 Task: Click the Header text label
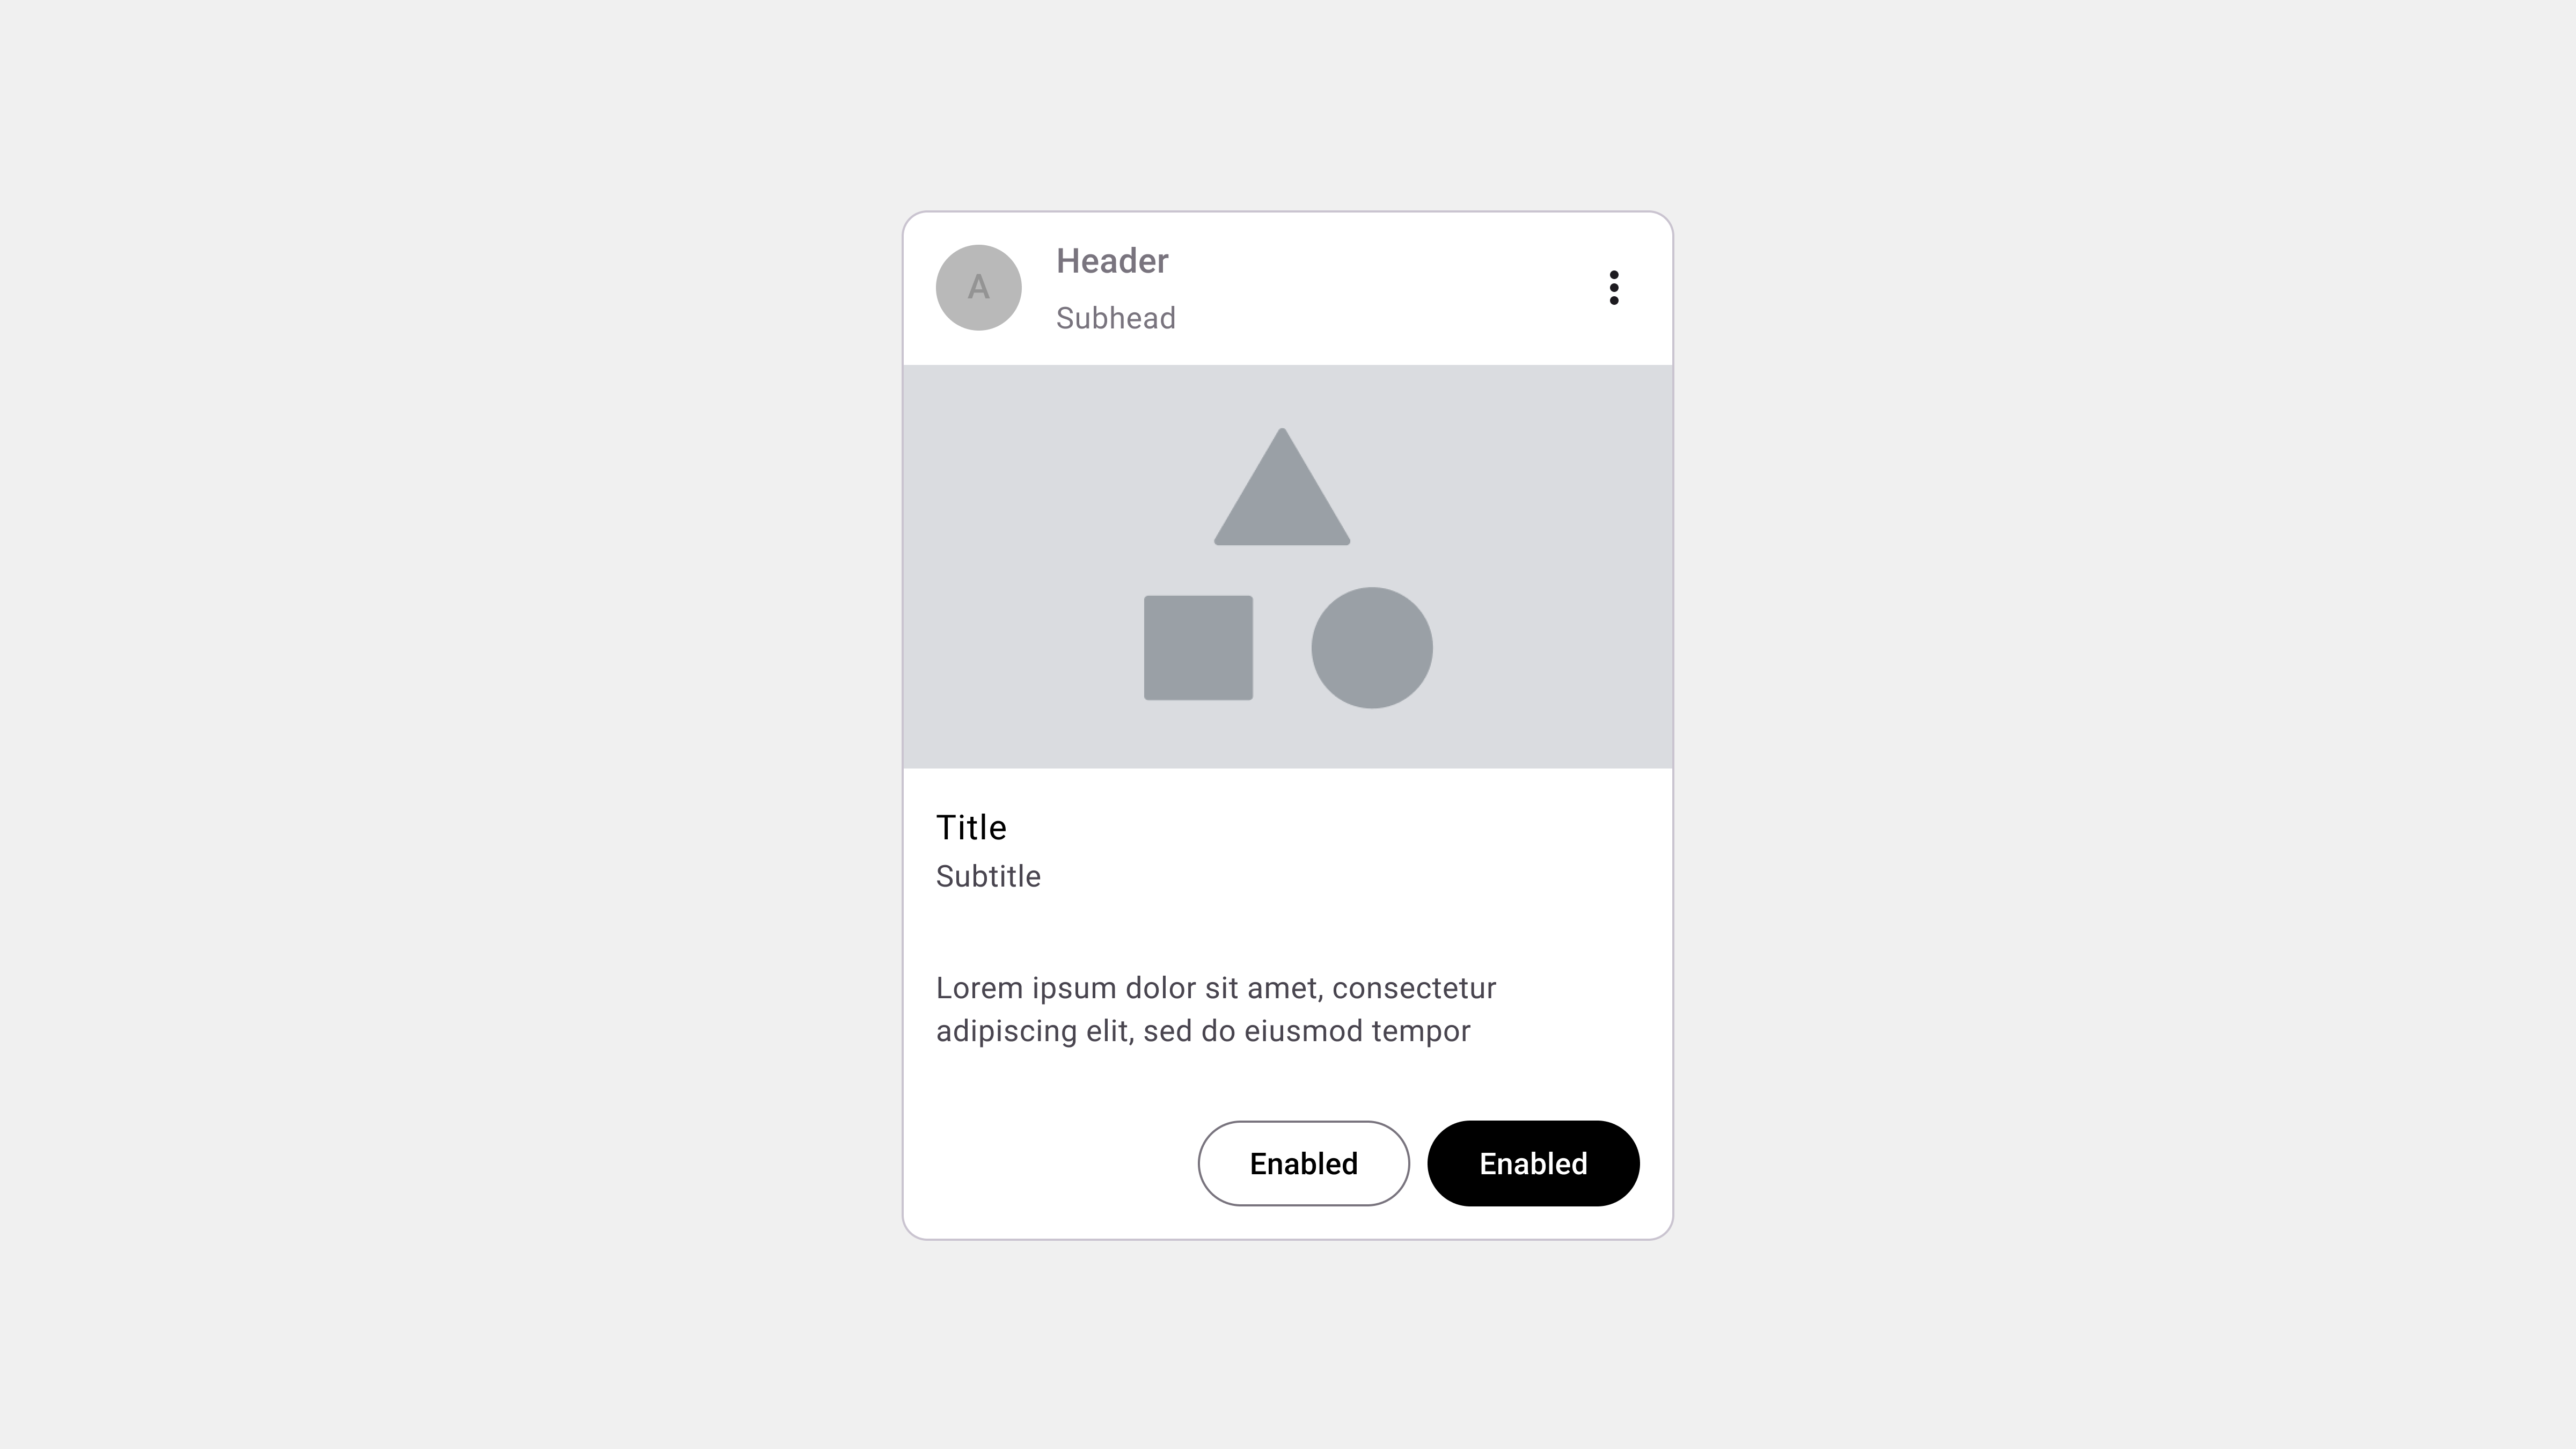[x=1111, y=260]
